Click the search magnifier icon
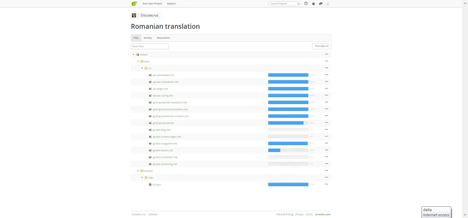Image resolution: width=468 pixels, height=218 pixels. [298, 4]
